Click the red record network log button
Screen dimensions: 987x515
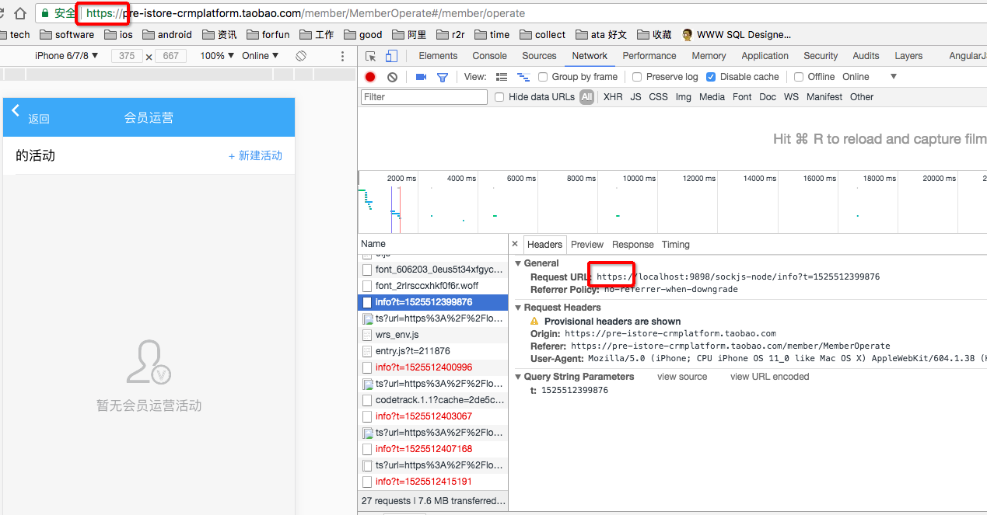click(x=370, y=77)
